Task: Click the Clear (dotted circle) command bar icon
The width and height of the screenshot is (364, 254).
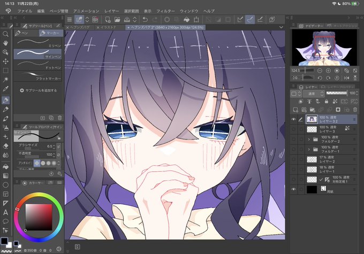Action: (167, 19)
